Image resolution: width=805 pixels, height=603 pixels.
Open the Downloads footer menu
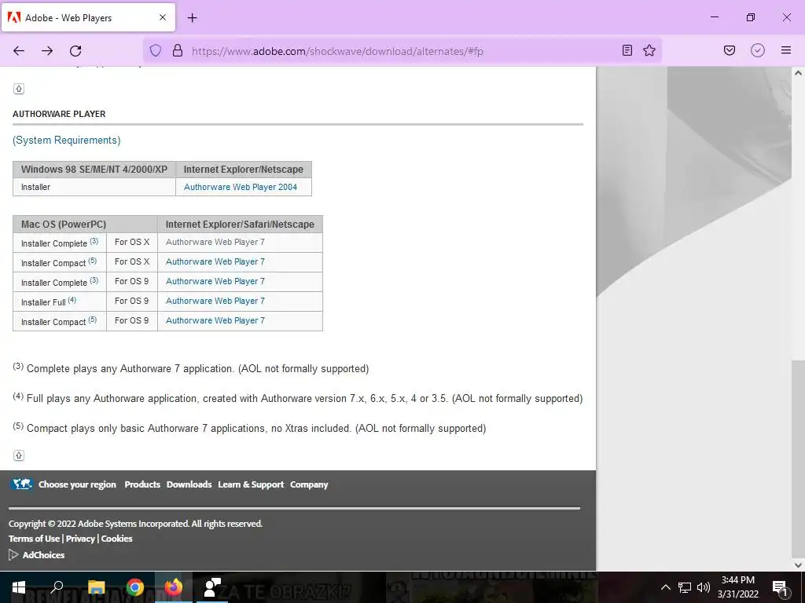coord(189,484)
